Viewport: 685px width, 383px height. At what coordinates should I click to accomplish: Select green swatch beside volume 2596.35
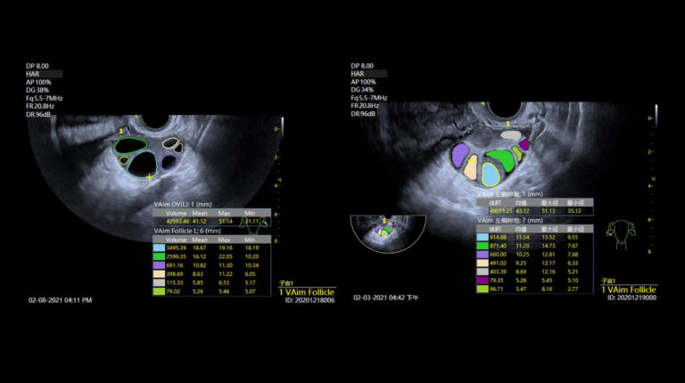pos(159,257)
